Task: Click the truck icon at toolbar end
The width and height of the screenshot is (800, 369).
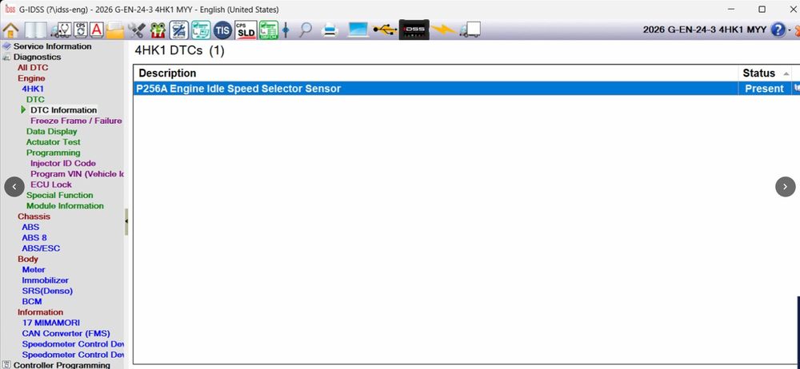Action: tap(470, 30)
